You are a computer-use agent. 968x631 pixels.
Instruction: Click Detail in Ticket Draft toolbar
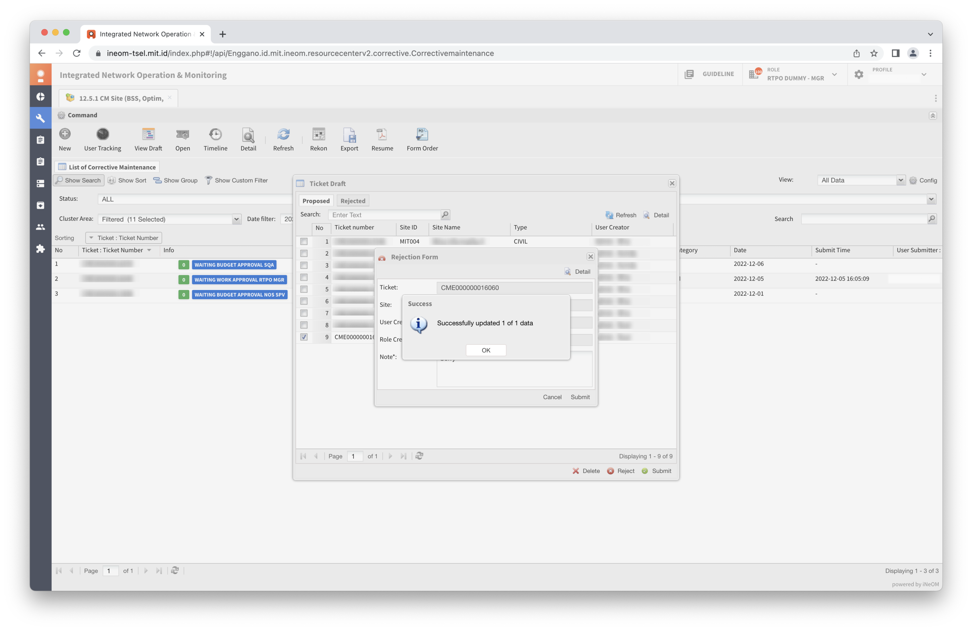656,215
